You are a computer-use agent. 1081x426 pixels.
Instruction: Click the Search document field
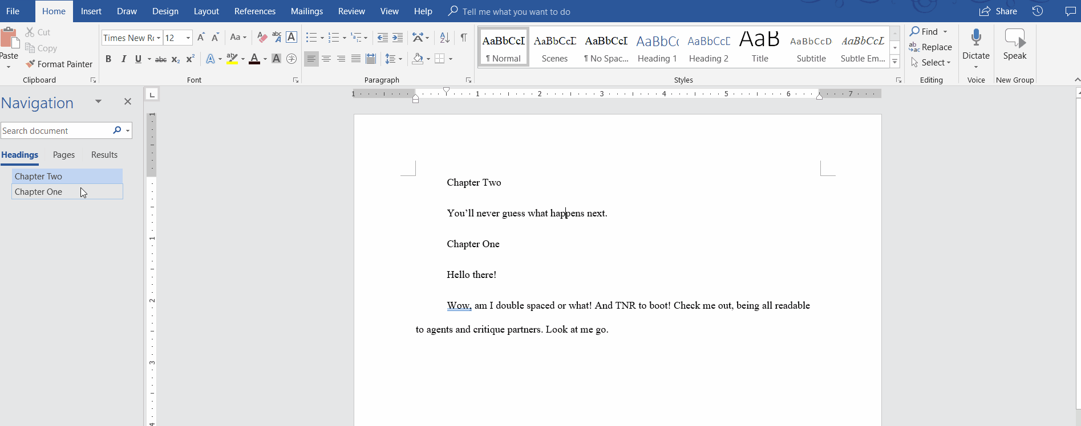click(56, 130)
